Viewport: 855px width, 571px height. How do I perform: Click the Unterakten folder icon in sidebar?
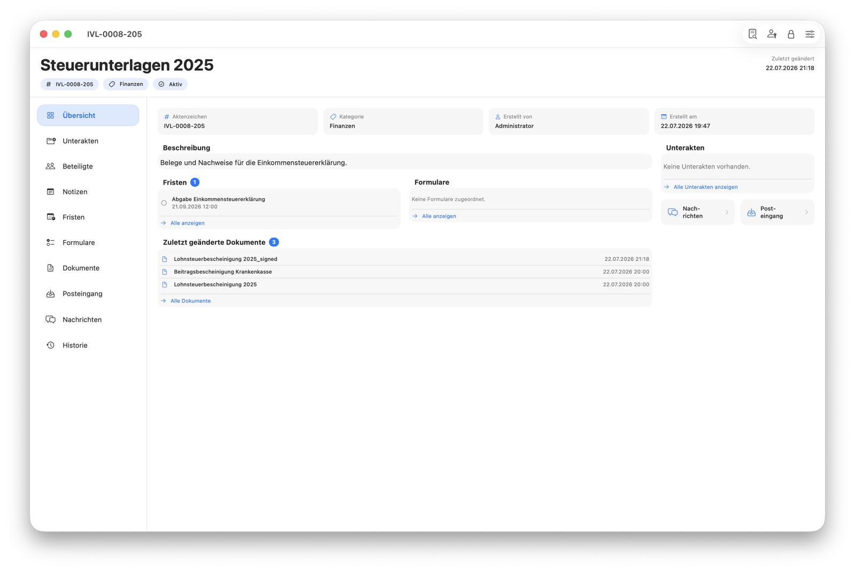[x=51, y=141]
